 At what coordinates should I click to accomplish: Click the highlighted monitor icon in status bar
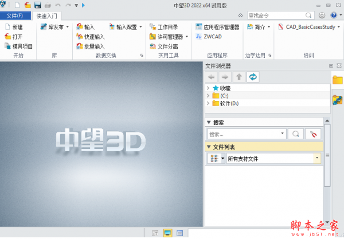pos(167,233)
